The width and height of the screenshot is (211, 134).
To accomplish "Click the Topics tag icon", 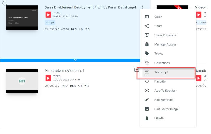I will coord(147,54).
